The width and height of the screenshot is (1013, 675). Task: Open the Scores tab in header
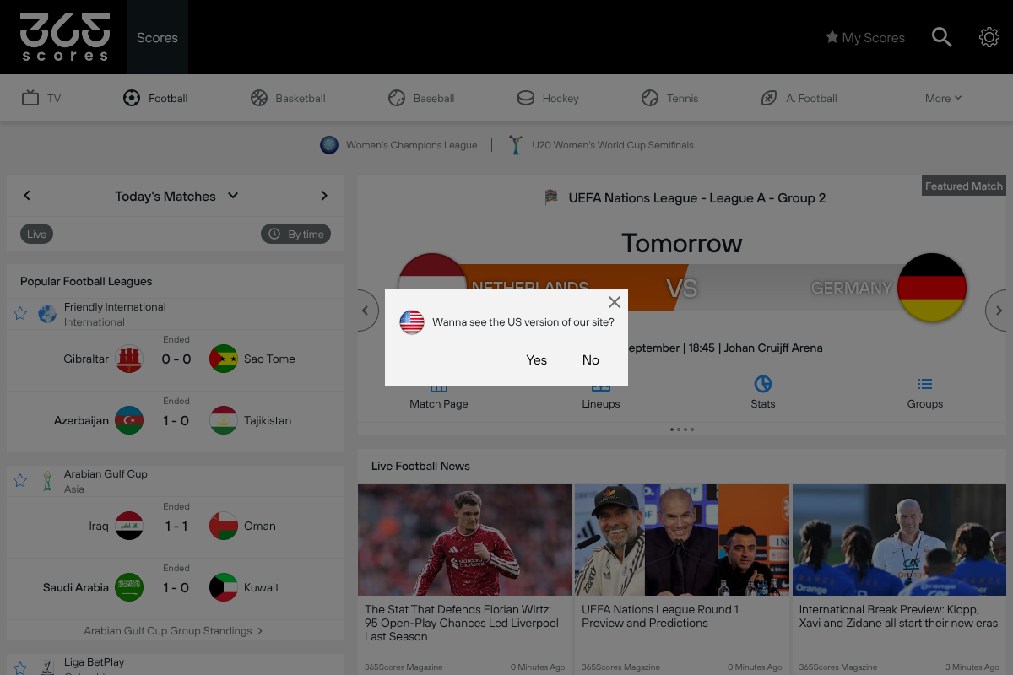(157, 37)
